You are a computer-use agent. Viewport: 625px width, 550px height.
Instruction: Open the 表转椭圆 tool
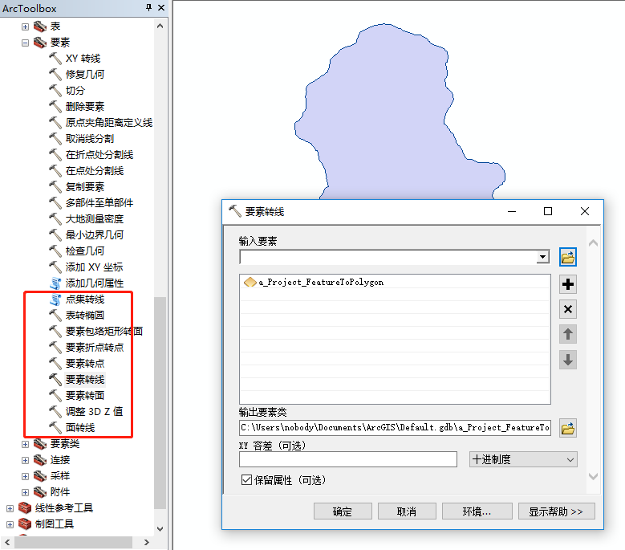(x=84, y=315)
